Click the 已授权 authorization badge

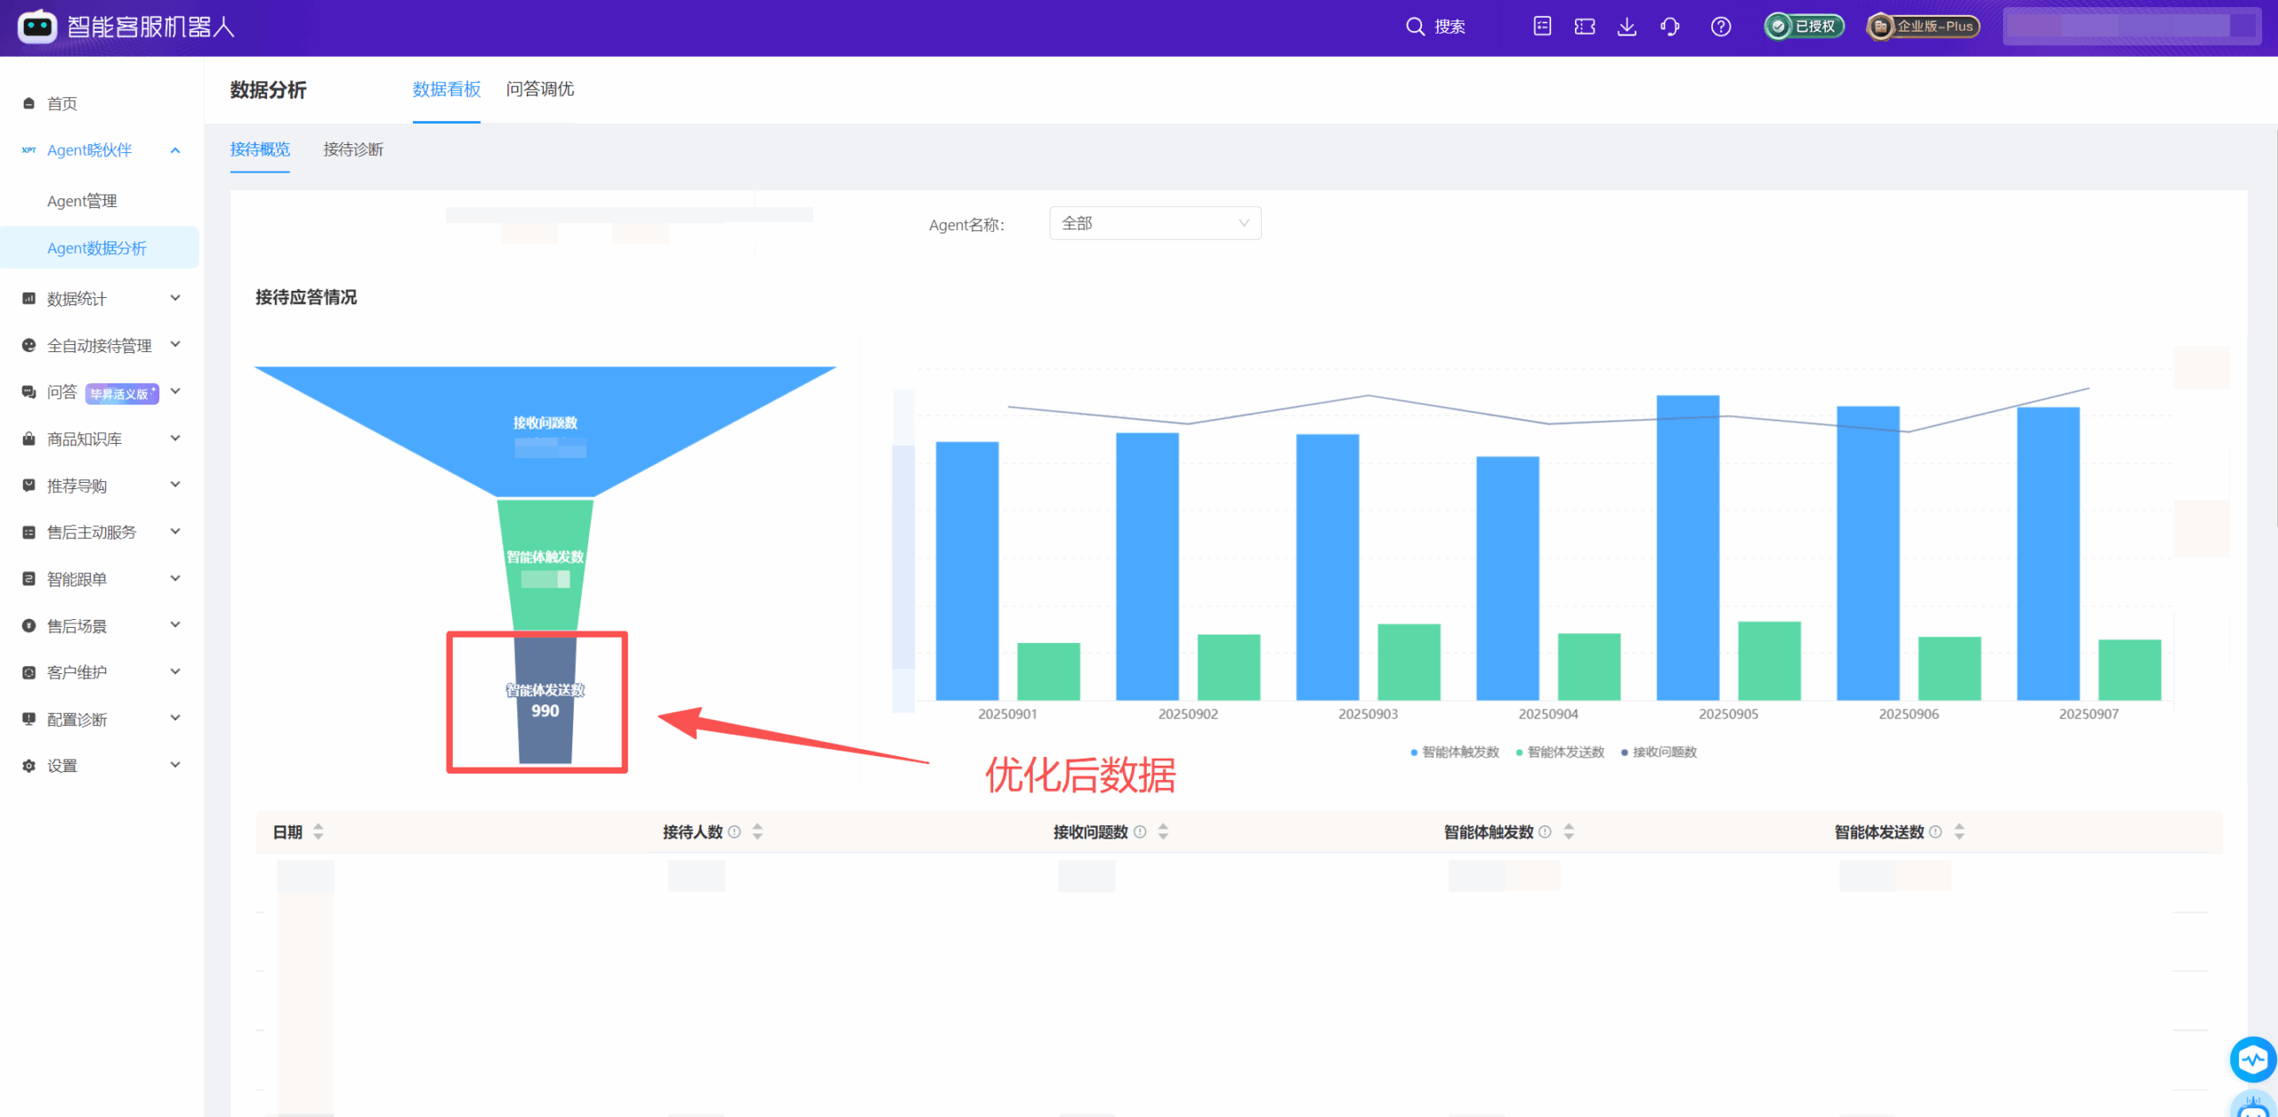pyautogui.click(x=1803, y=27)
